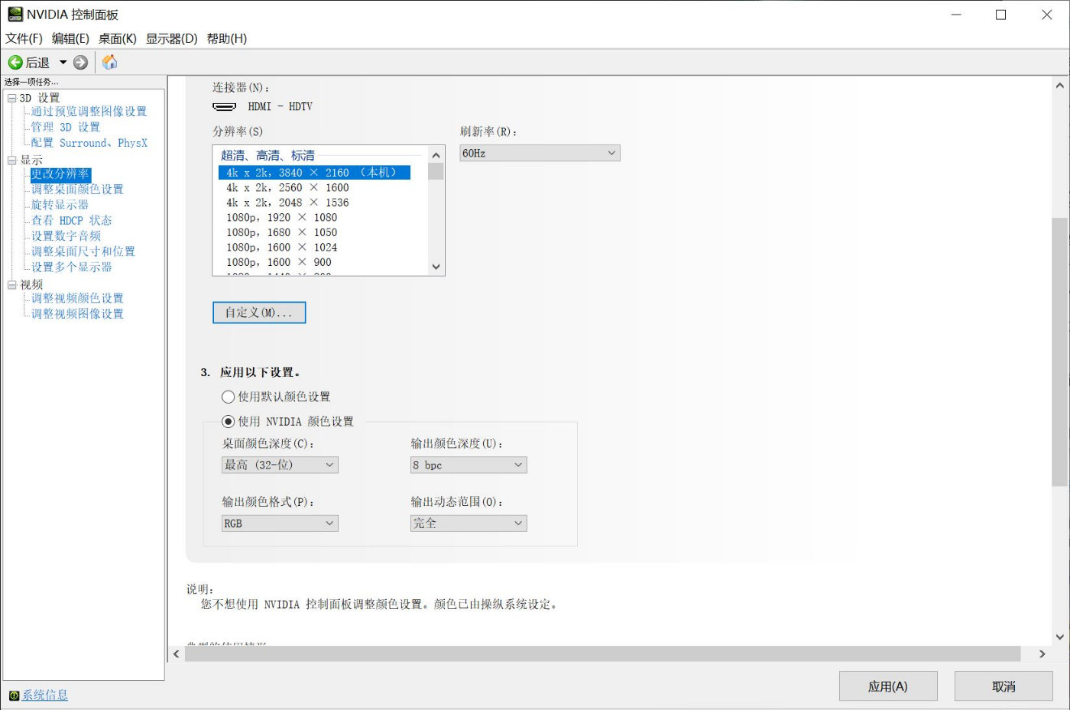Select 调整视频颜色设置 in the tree
The image size is (1070, 710).
click(x=77, y=298)
